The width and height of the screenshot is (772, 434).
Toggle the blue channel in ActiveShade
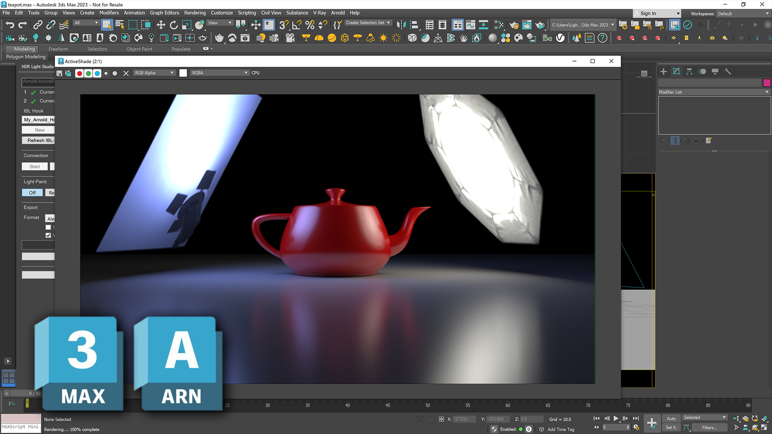(97, 73)
